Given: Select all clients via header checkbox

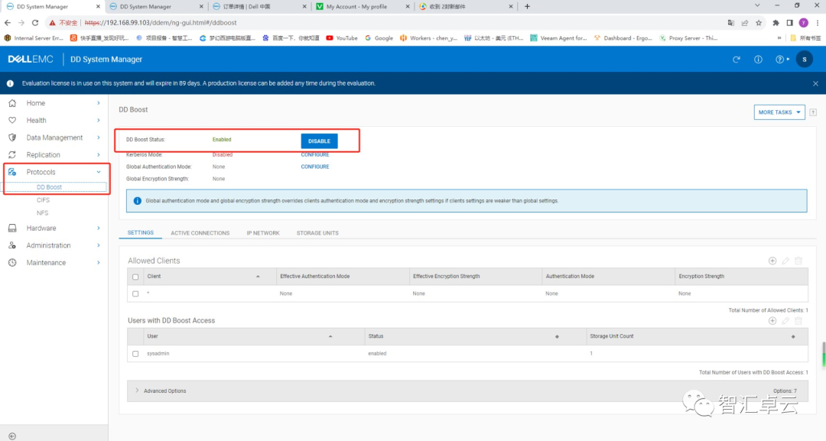Looking at the screenshot, I should (x=135, y=277).
